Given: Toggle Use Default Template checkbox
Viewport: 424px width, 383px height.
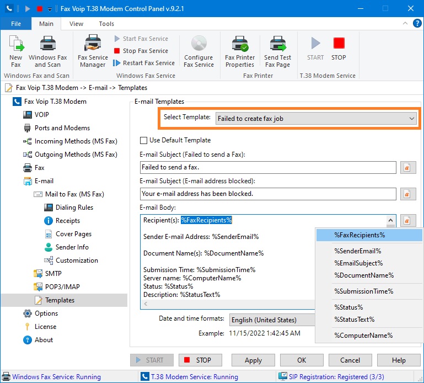Looking at the screenshot, I should coord(143,141).
